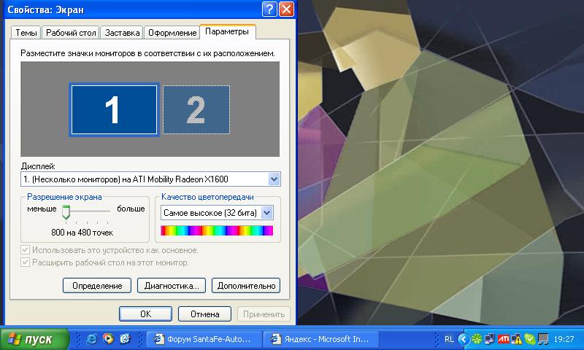Expand the Дисплей dropdown list
Viewport: 584px width, 350px height.
274,179
